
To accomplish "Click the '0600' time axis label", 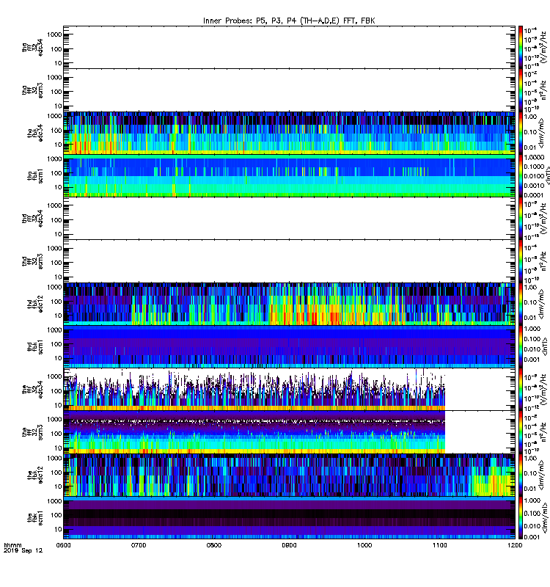I will [x=63, y=545].
